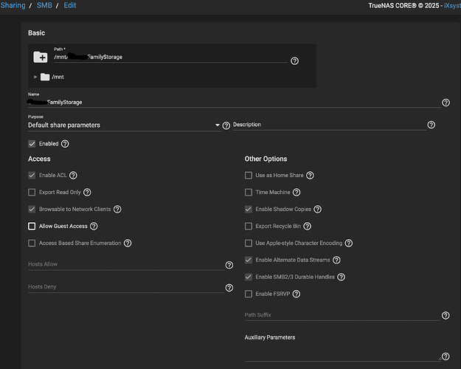Toggle Browsable to Network Clients checkbox
The width and height of the screenshot is (461, 369).
pos(32,209)
